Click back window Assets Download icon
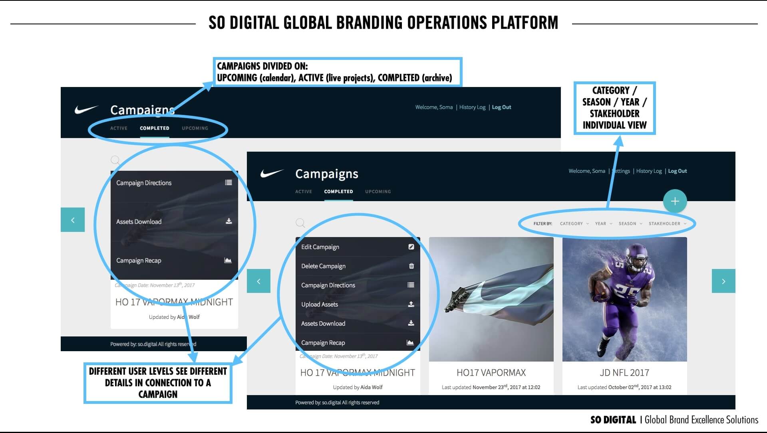The height and width of the screenshot is (433, 767). coord(229,221)
